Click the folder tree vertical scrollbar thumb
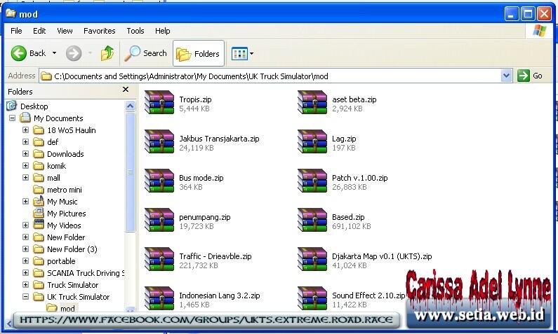The height and width of the screenshot is (334, 558). pyautogui.click(x=131, y=172)
